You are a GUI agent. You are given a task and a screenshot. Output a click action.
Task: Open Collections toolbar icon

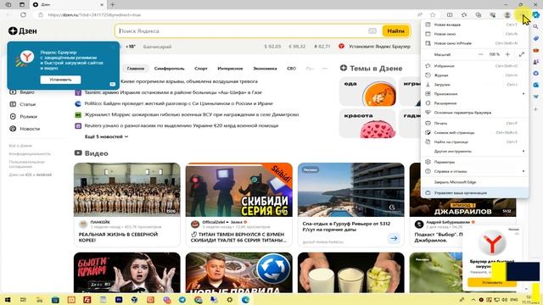479,15
